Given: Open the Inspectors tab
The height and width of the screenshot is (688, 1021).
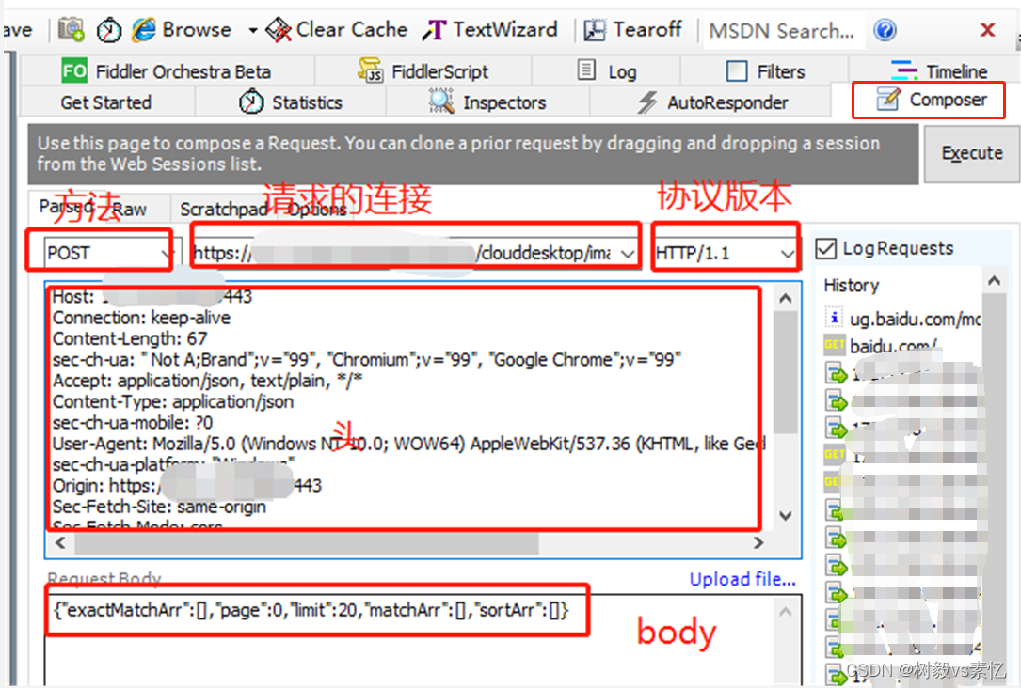Looking at the screenshot, I should pos(487,102).
